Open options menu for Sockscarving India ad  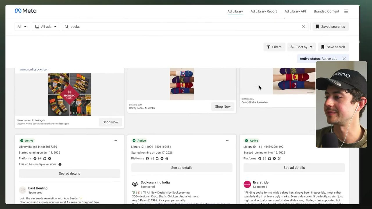[x=228, y=141]
